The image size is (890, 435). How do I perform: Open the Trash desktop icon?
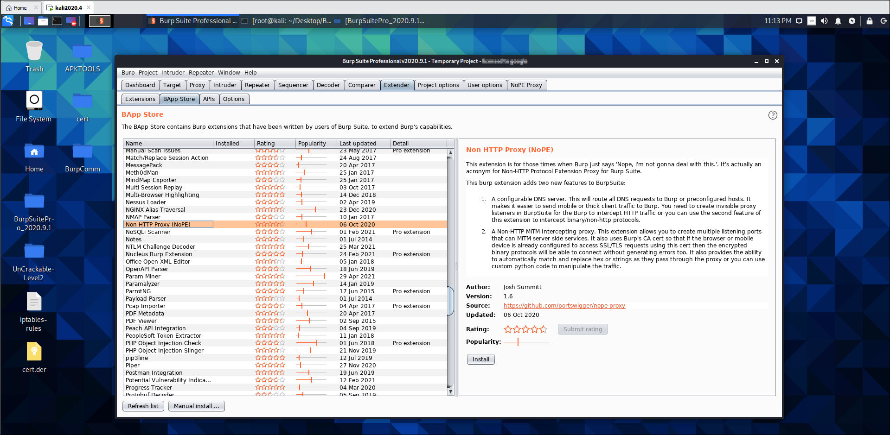[34, 57]
